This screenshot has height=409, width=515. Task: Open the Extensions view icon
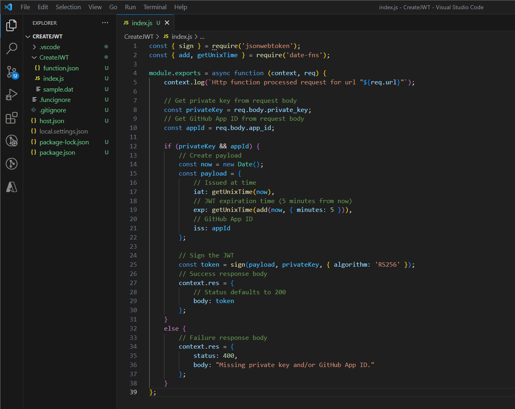[12, 118]
